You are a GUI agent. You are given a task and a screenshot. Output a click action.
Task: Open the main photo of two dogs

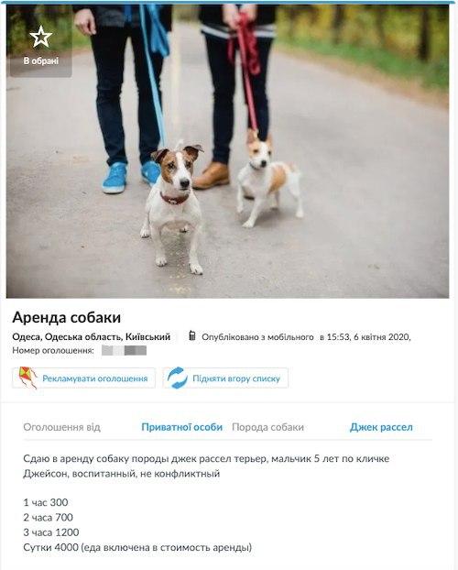point(227,152)
